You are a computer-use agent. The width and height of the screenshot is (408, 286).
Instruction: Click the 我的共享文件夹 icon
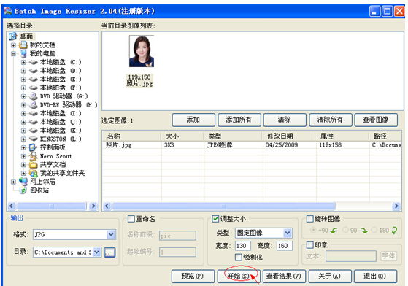pyautogui.click(x=34, y=173)
